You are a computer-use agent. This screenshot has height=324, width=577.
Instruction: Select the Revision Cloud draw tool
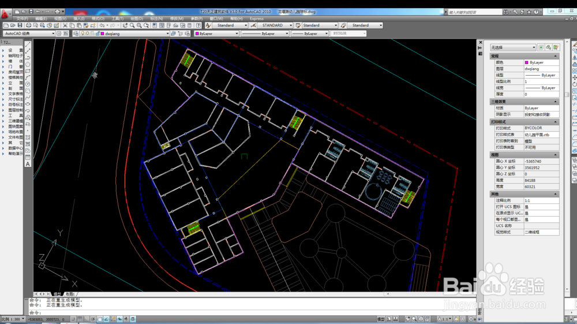(28, 91)
